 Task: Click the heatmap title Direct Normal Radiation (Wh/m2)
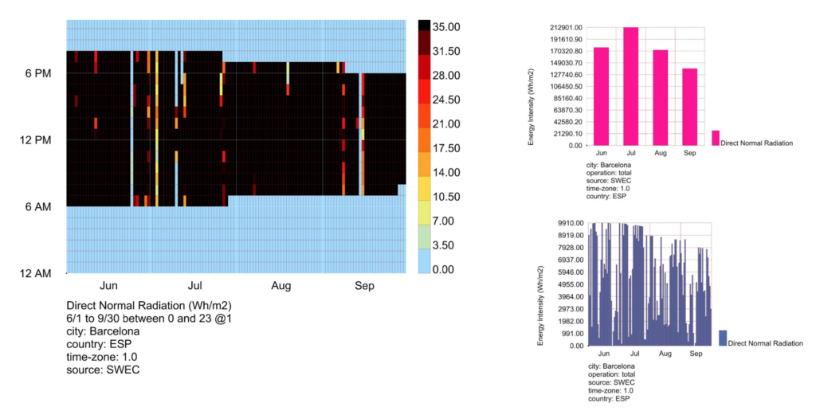pos(148,306)
